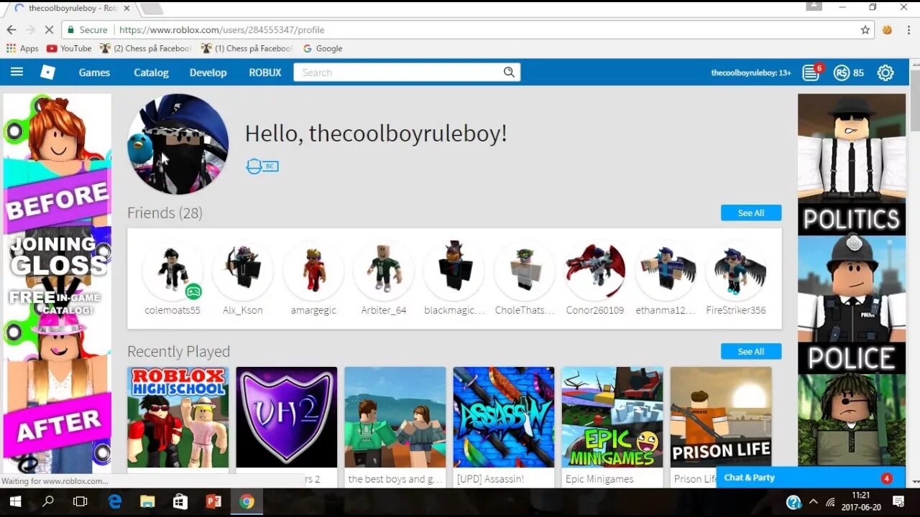Click the cookie extension icon in Chrome
Image resolution: width=920 pixels, height=517 pixels.
tap(888, 30)
